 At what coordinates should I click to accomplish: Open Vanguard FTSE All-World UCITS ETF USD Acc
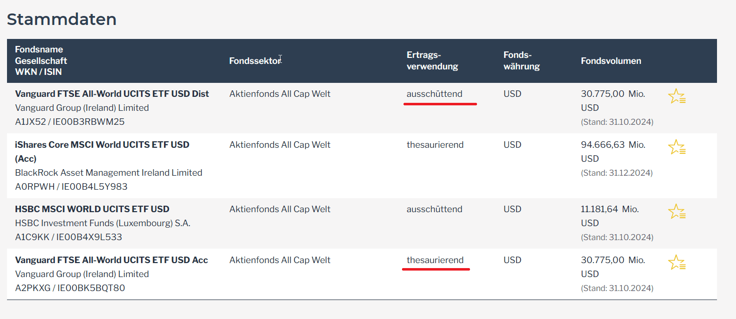tap(111, 260)
